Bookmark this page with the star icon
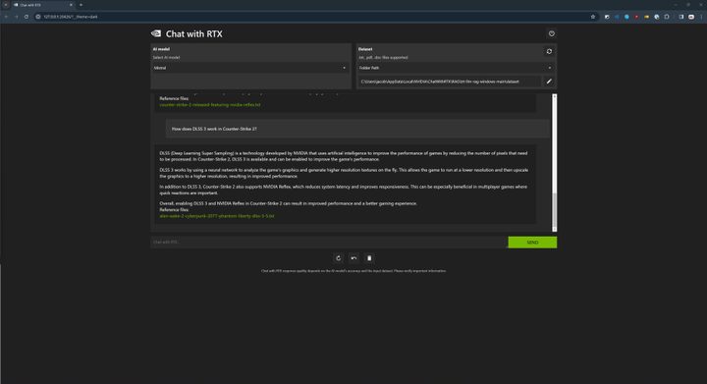This screenshot has height=384, width=707. [x=593, y=17]
